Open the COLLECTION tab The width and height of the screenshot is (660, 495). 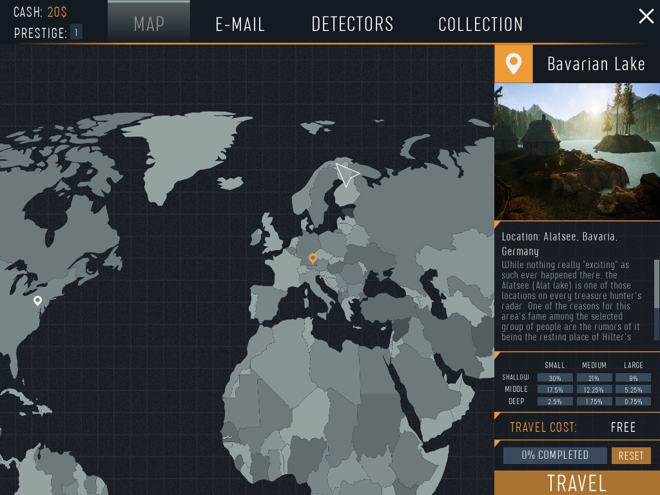click(x=480, y=24)
